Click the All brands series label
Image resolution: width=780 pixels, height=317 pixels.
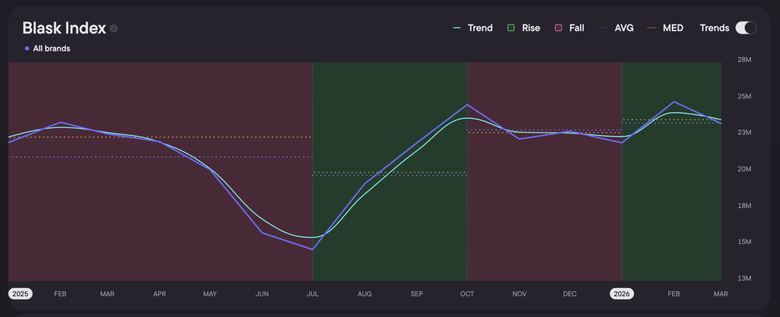pyautogui.click(x=52, y=49)
